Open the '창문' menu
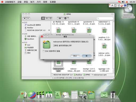 45,2
